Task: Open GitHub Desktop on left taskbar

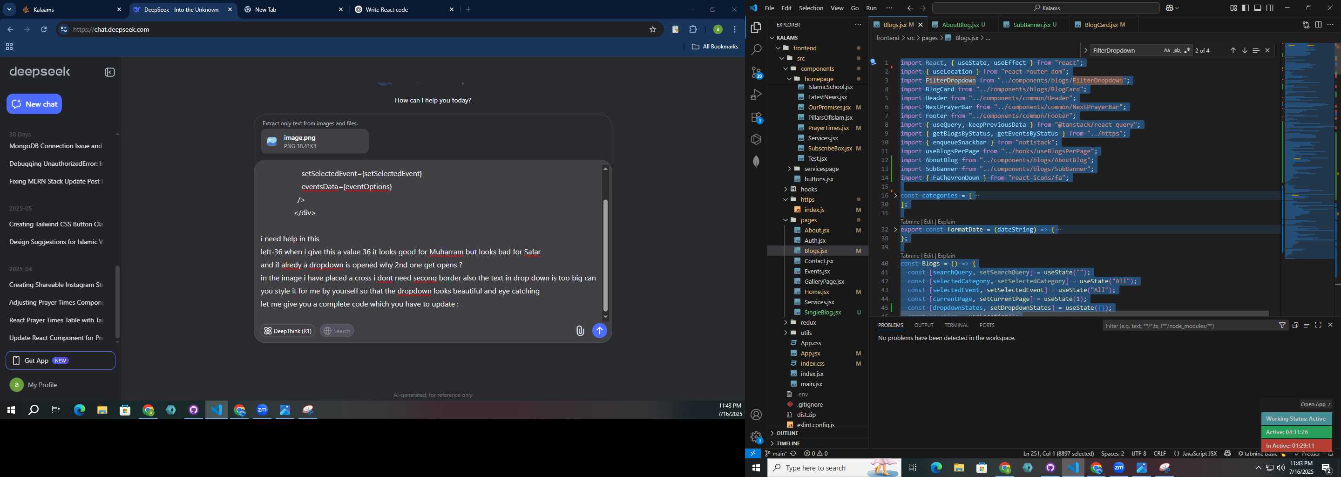Action: coord(194,410)
